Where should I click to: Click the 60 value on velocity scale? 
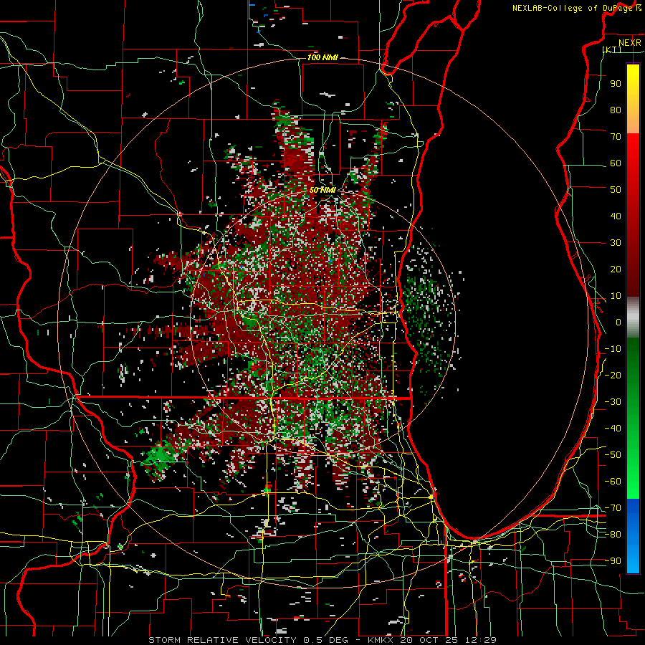pos(616,163)
